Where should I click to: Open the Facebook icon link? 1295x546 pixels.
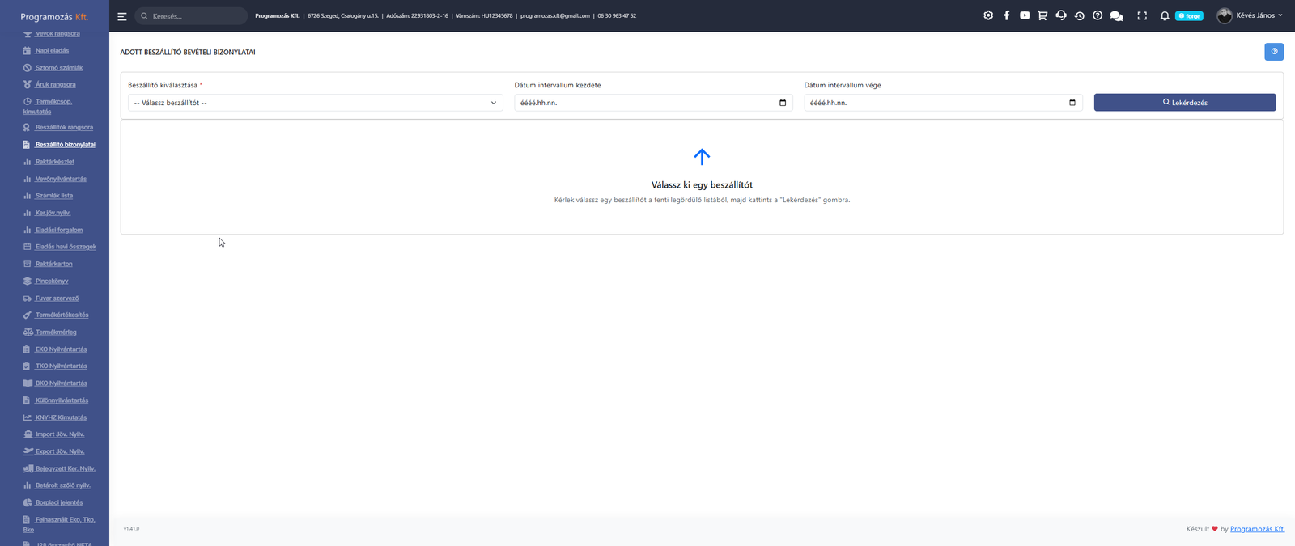(1007, 15)
